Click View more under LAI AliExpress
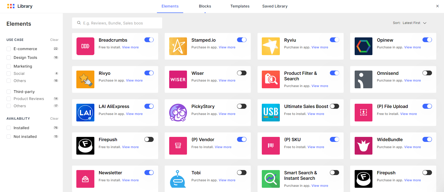Viewport: 444px width, 192px height. click(x=134, y=114)
